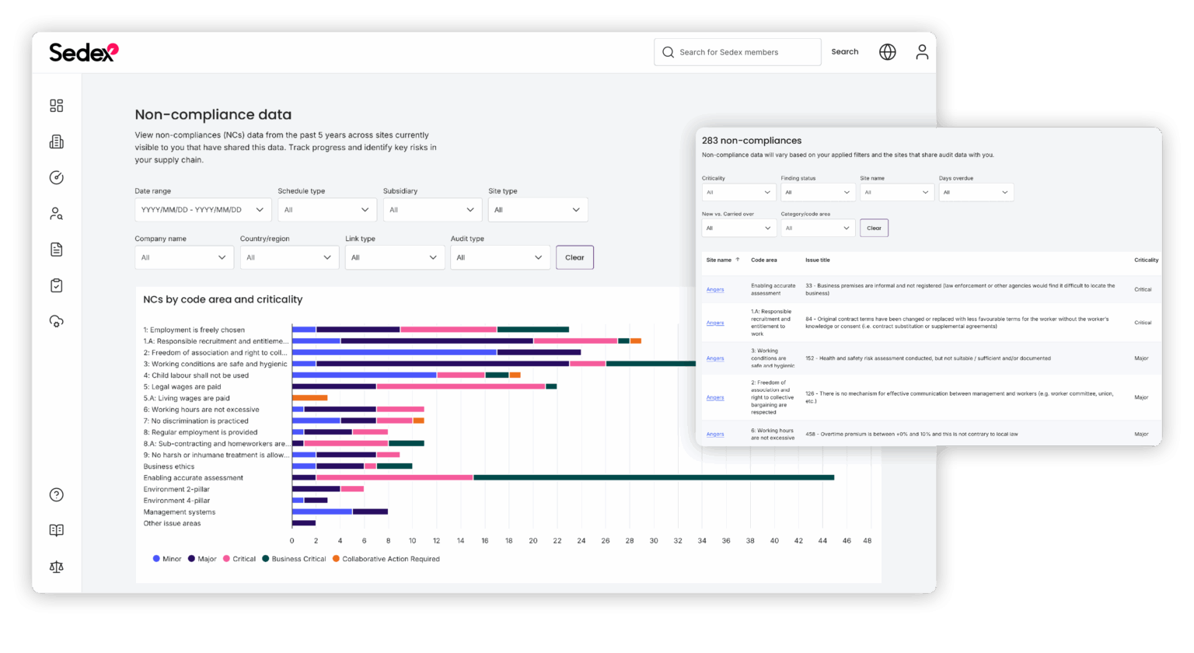Image resolution: width=1194 pixels, height=653 pixels.
Task: Change language via the globe icon
Action: [887, 51]
